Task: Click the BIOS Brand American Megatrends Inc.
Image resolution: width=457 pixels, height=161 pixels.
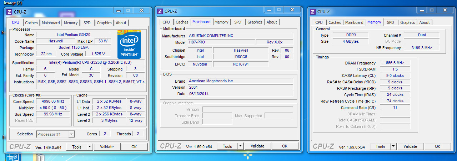Action: tap(240, 81)
